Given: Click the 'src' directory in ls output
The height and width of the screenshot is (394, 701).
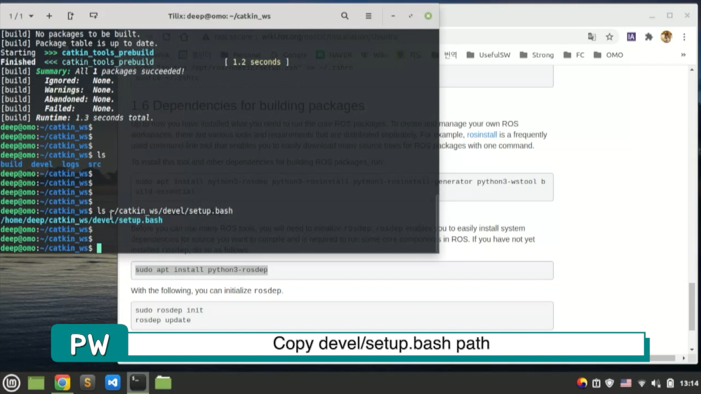Looking at the screenshot, I should 94,164.
